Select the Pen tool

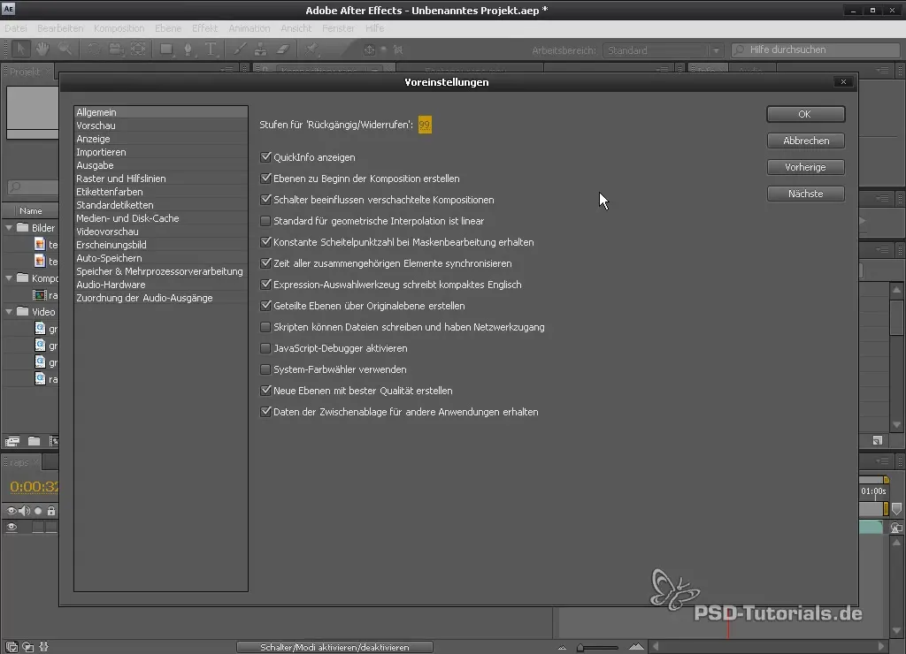click(x=188, y=49)
